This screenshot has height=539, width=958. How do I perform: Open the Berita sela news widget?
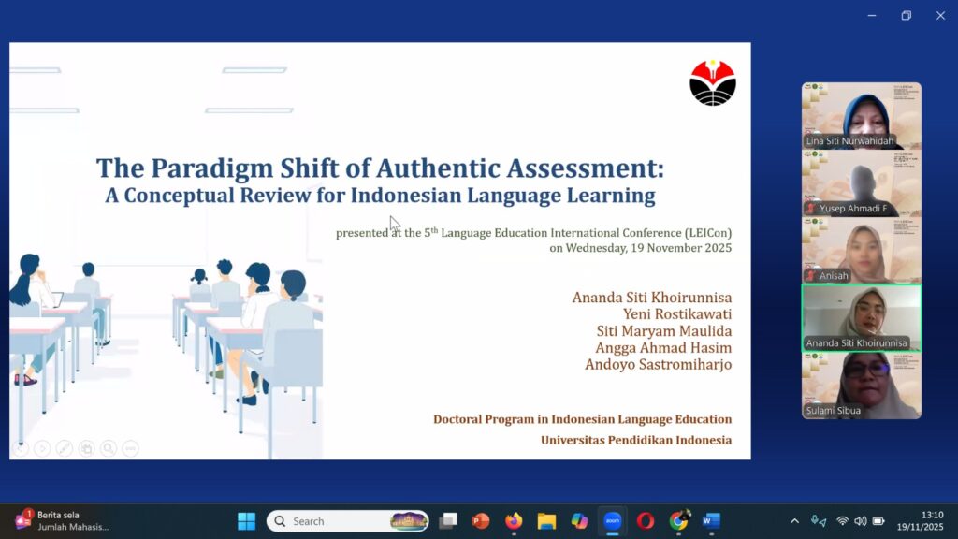[61, 520]
